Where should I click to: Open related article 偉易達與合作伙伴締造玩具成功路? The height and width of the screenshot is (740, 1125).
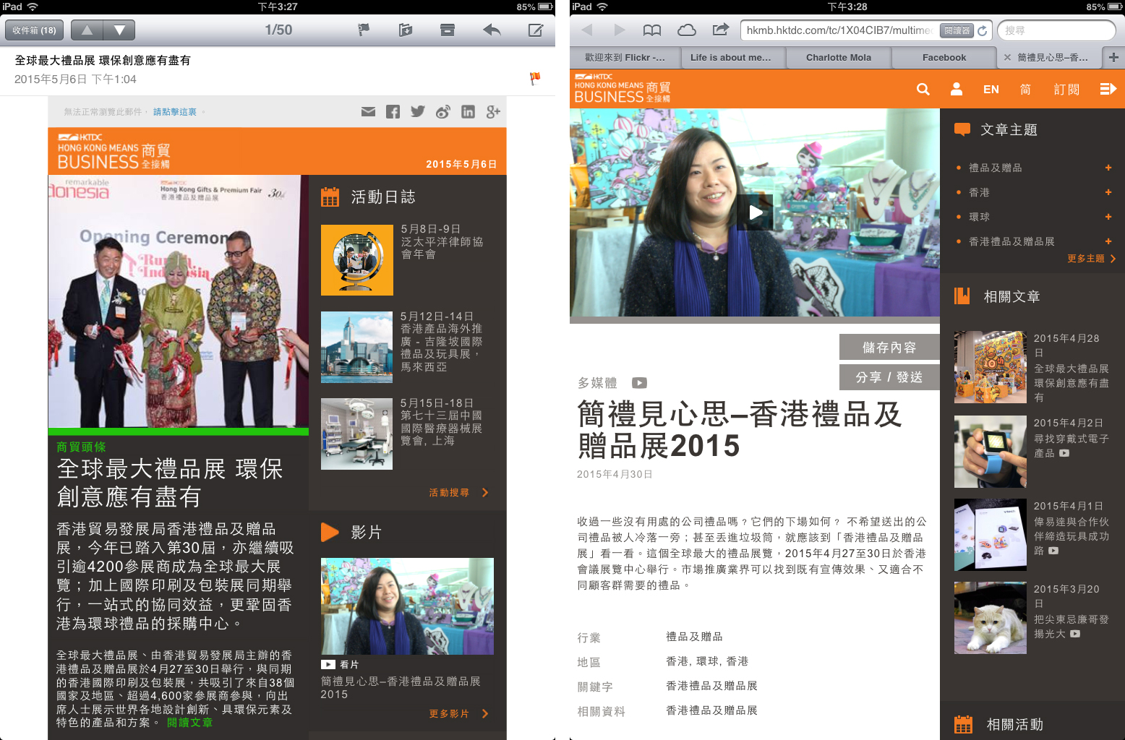(x=1071, y=535)
